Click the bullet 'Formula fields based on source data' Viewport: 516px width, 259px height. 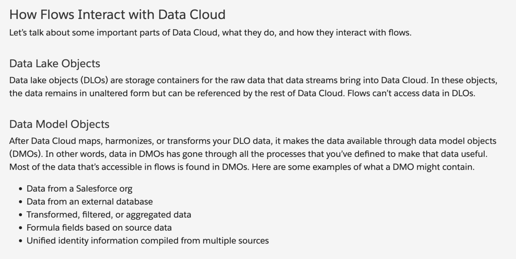(99, 228)
